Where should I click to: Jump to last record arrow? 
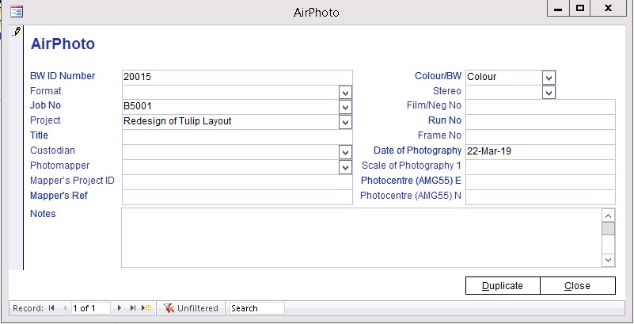pos(132,308)
